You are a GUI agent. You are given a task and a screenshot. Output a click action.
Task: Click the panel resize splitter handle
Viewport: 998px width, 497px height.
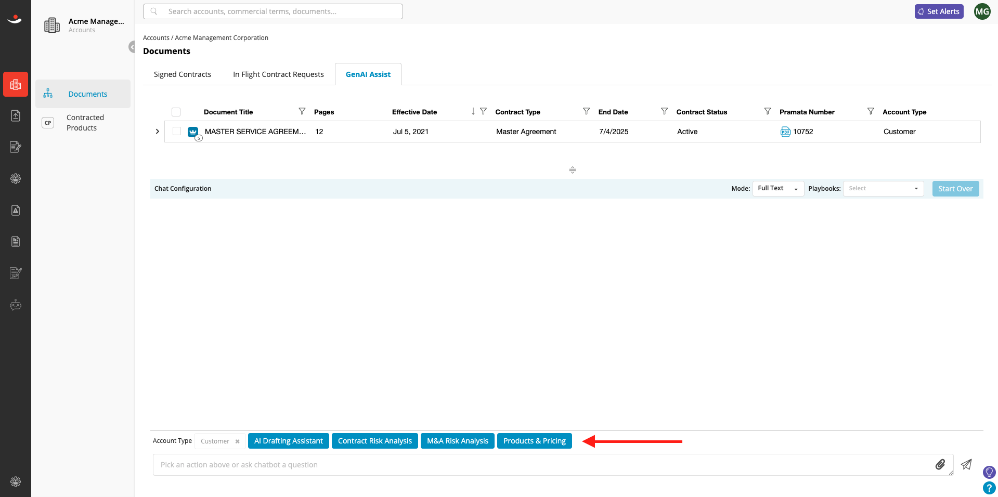[x=572, y=170]
